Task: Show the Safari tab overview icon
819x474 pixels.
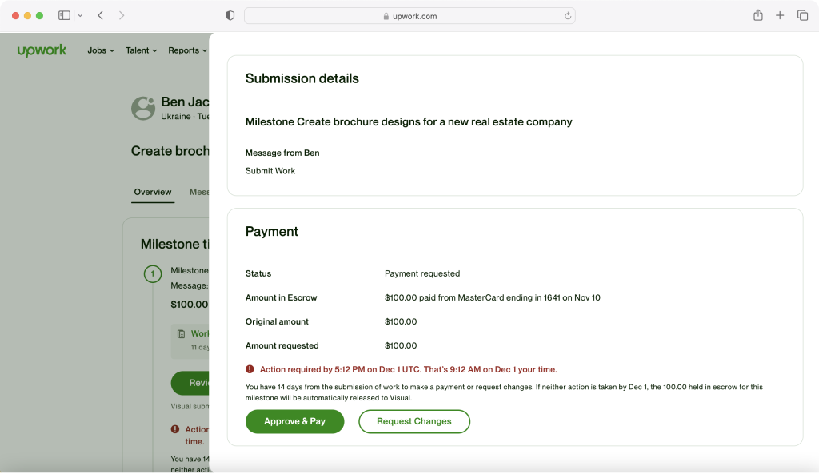Action: 802,15
